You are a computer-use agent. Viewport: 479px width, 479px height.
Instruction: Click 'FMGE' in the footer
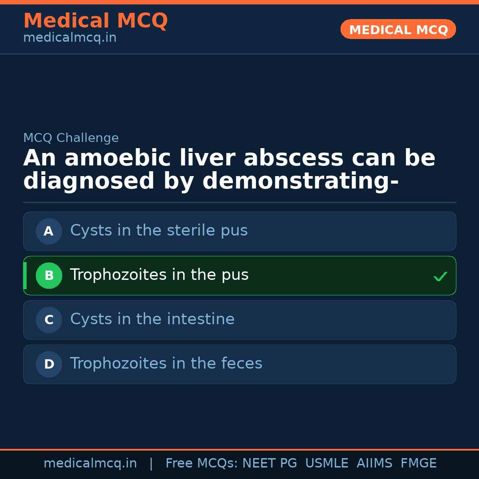[418, 463]
